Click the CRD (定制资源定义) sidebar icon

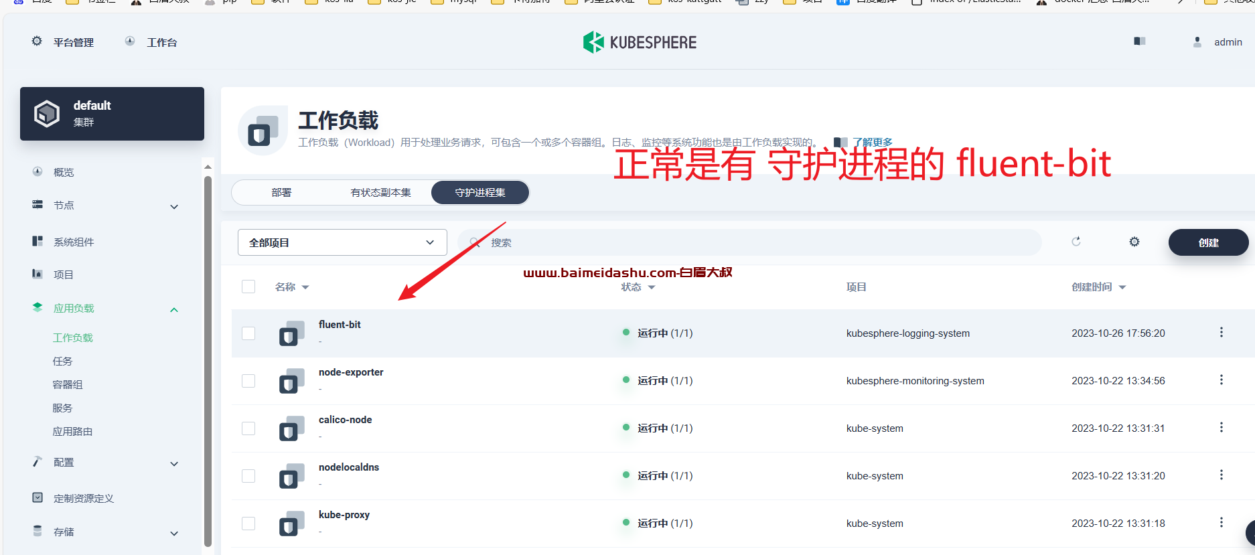[x=38, y=497]
